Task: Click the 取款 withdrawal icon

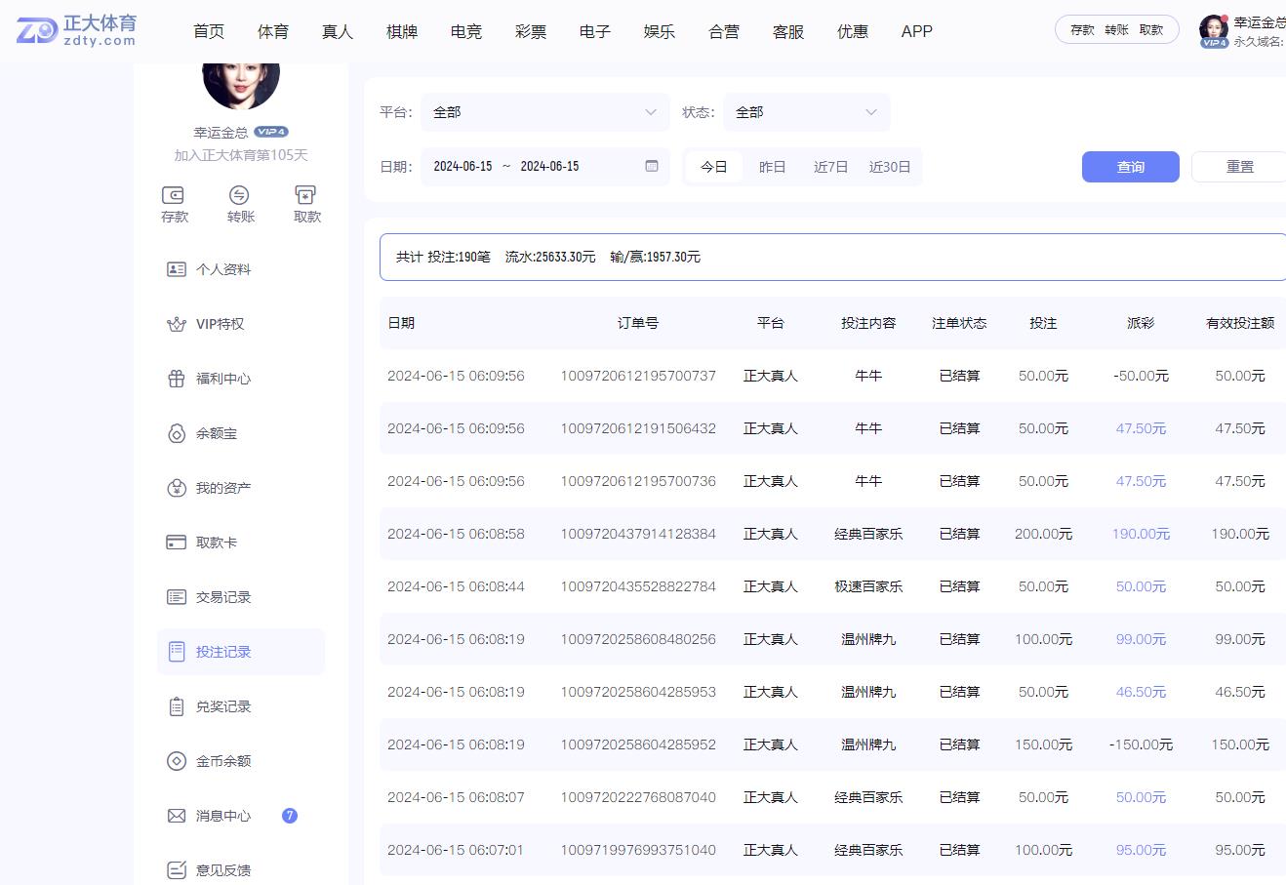Action: coord(305,203)
